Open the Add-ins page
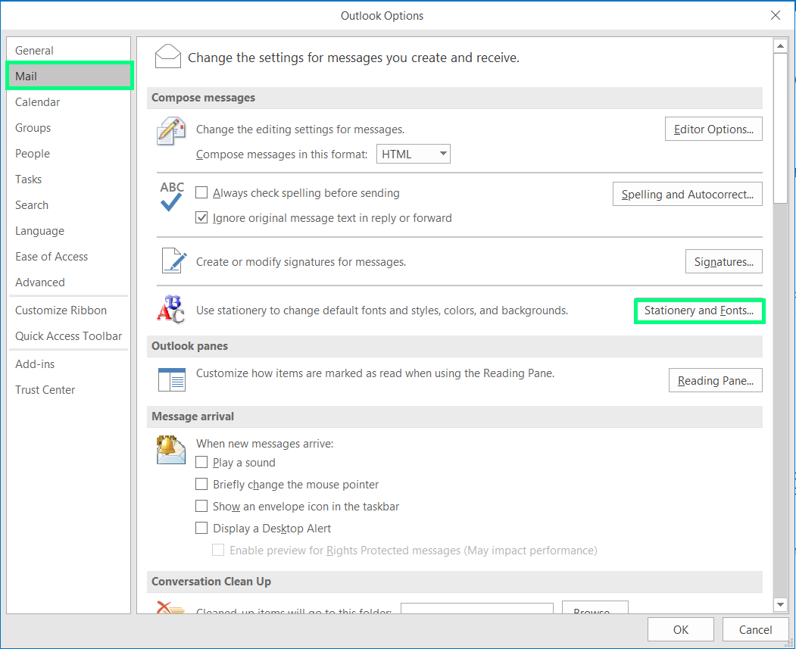This screenshot has width=796, height=649. 68,364
